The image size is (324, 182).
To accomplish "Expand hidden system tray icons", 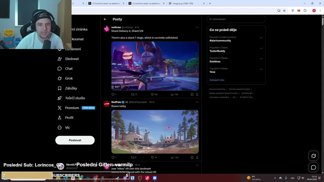I will click(x=275, y=178).
